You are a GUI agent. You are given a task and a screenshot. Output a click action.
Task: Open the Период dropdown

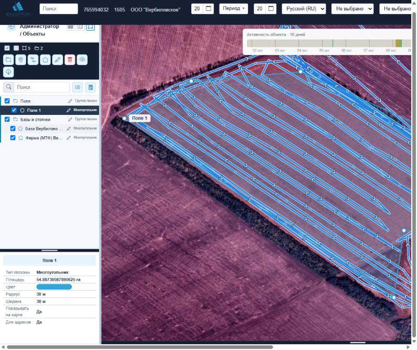click(234, 9)
